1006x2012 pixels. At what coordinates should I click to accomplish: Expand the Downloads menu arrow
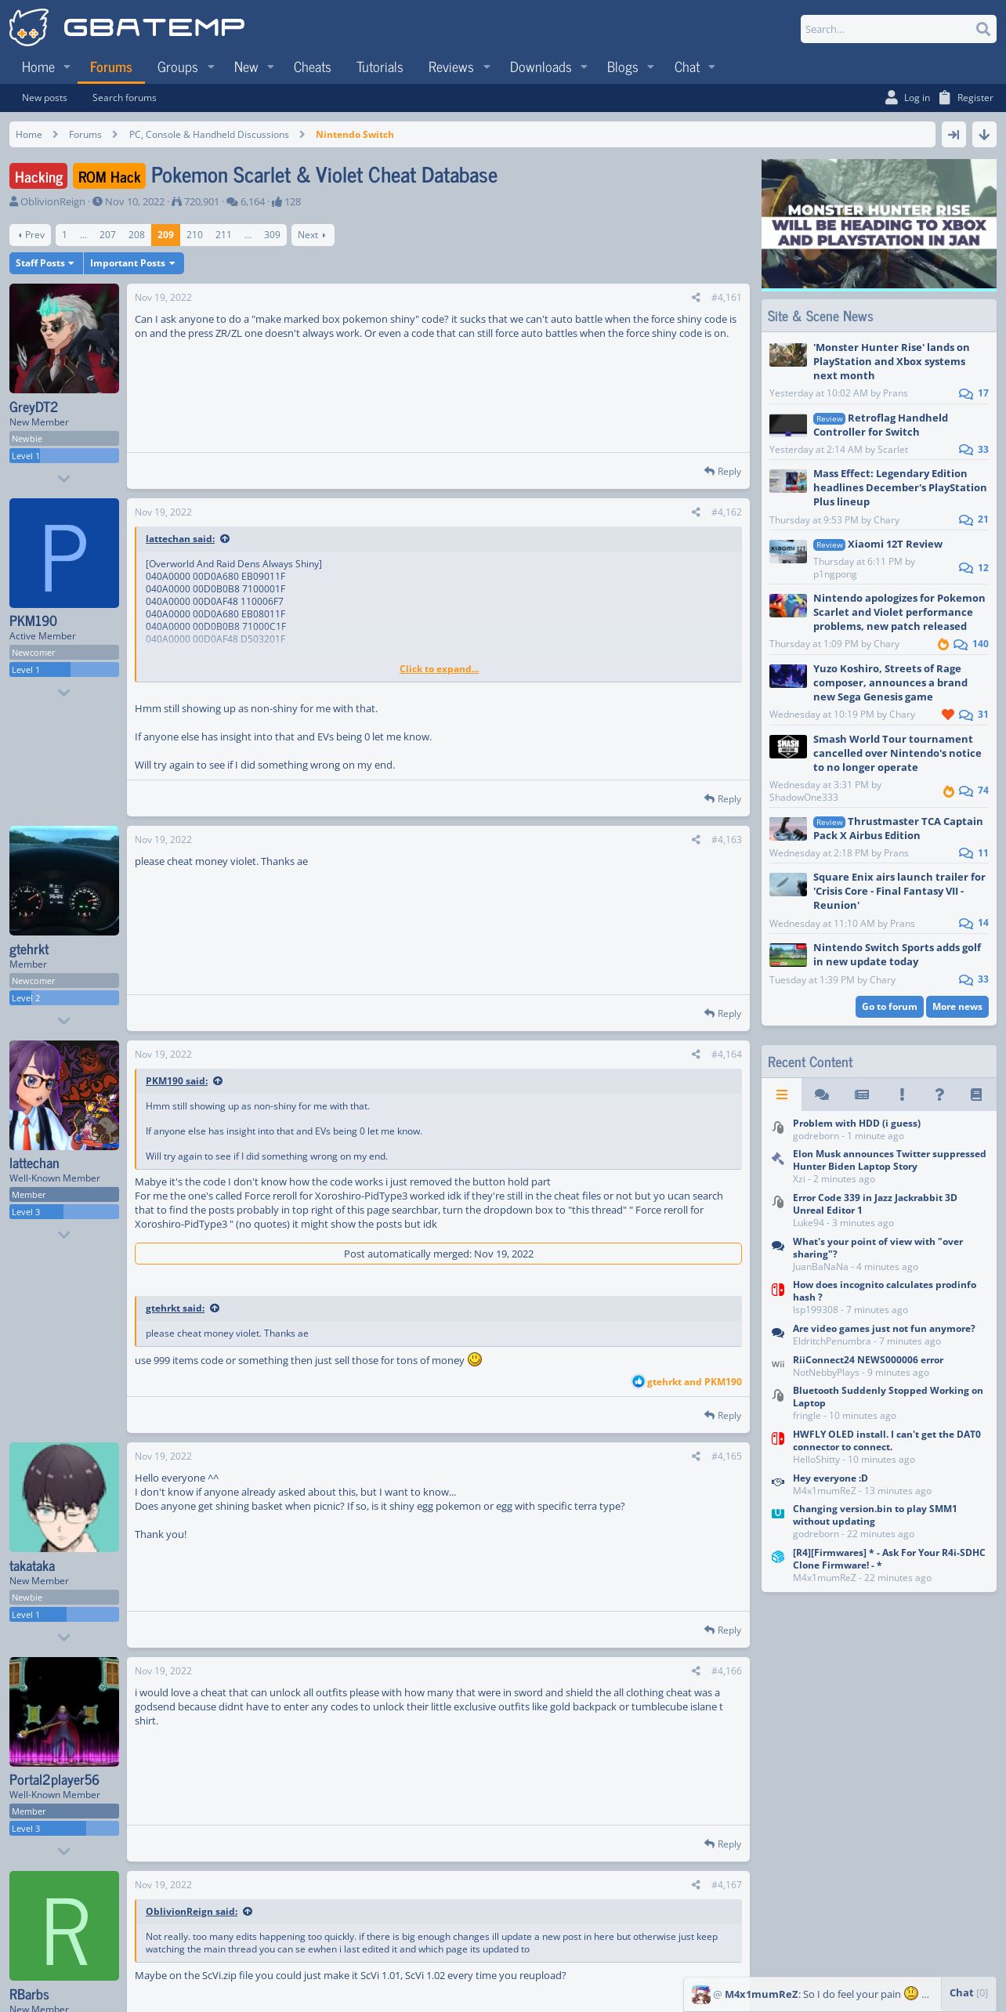coord(584,67)
